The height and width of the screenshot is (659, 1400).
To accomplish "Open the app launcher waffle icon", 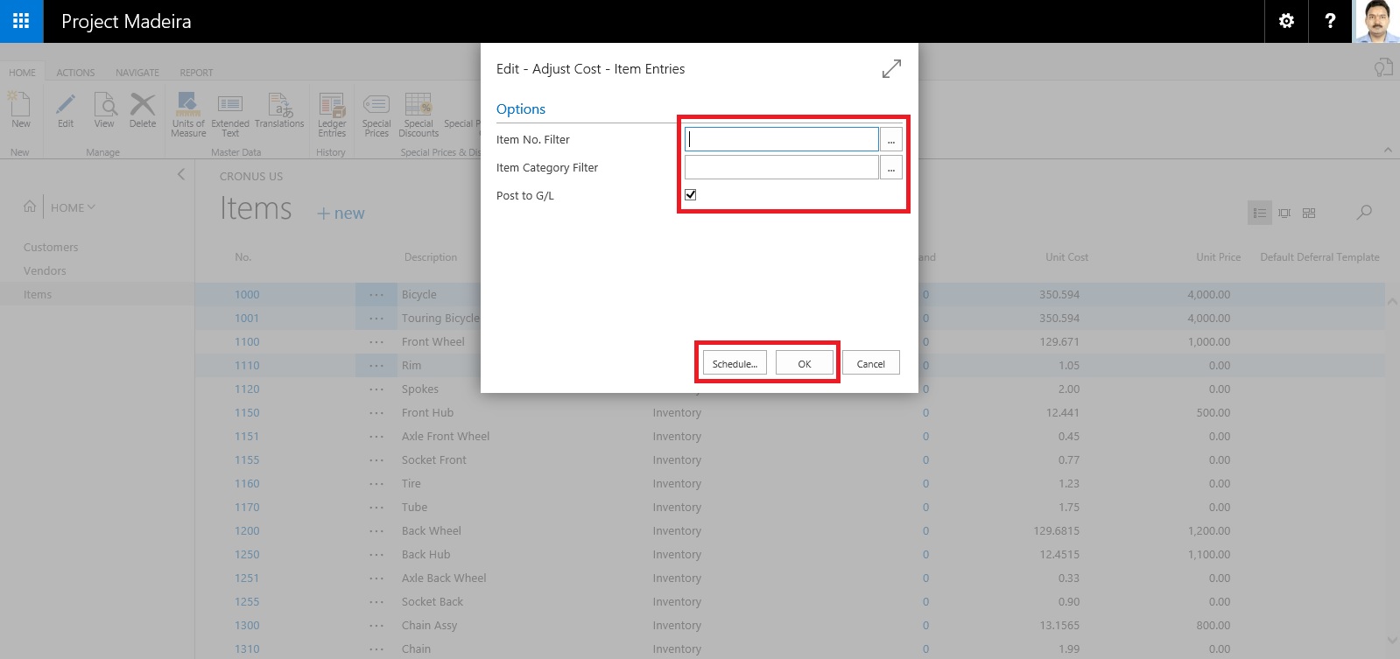I will coord(21,21).
